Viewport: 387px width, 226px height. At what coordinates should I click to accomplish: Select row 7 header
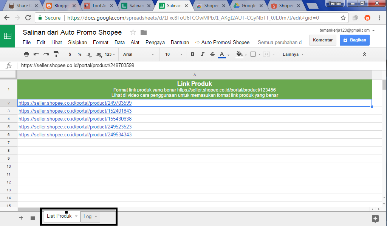pos(9,143)
